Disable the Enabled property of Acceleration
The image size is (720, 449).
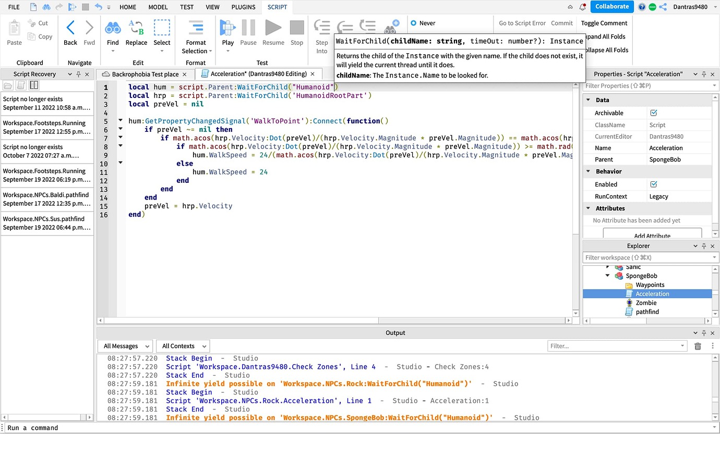tap(654, 184)
